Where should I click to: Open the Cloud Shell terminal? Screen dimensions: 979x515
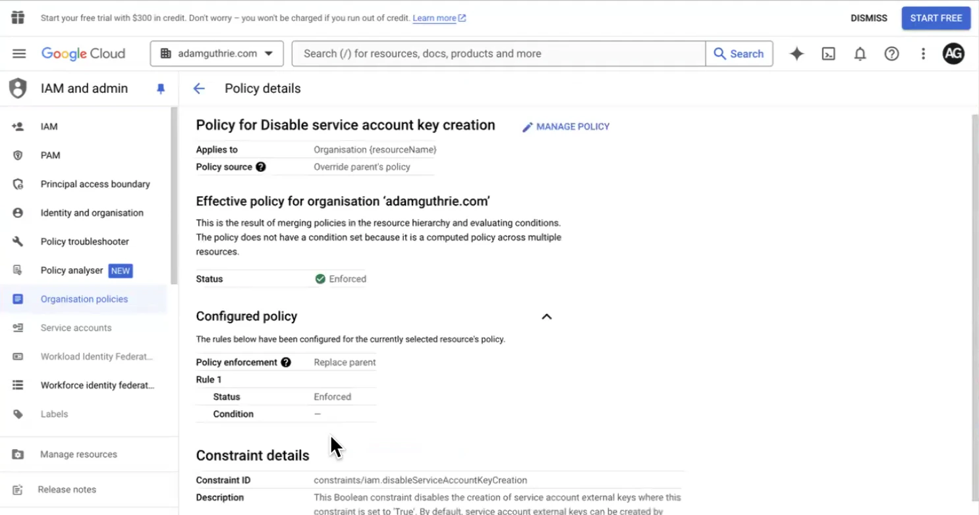[x=828, y=53]
